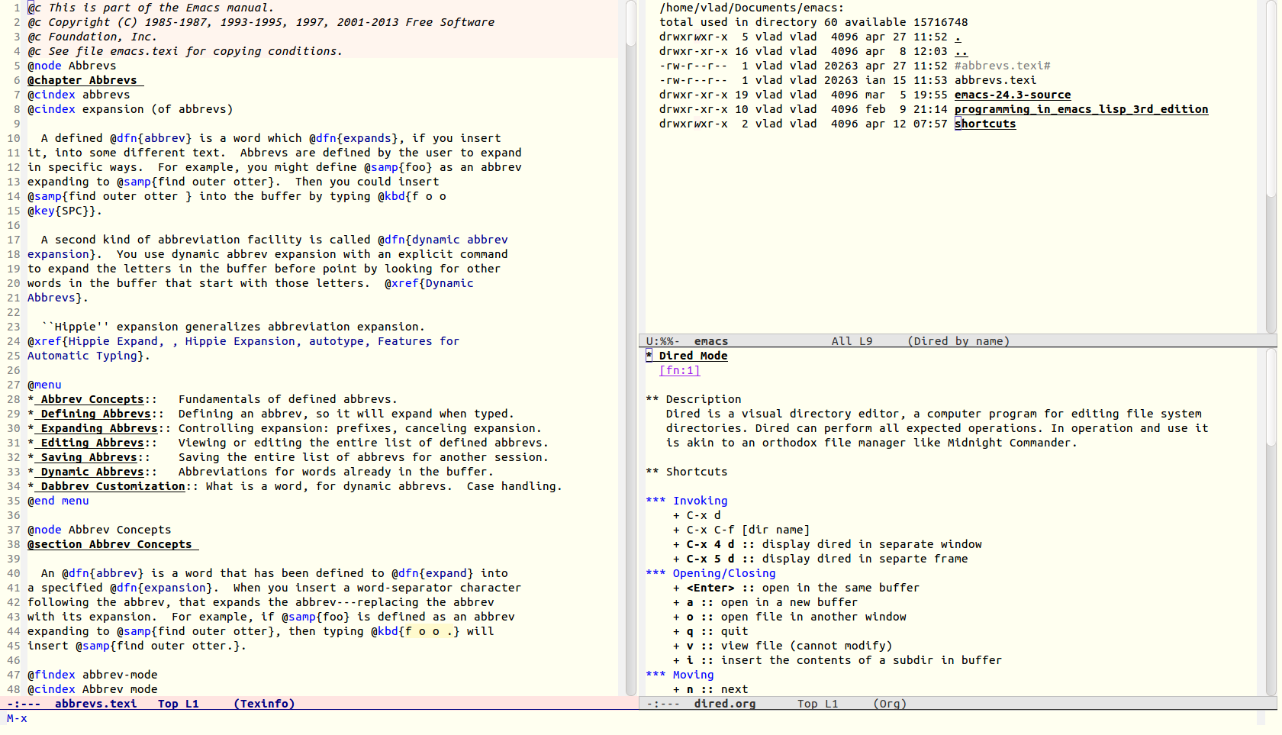
Task: Click the '/home/vlad/Documents/emacs:' directory header
Action: (752, 8)
